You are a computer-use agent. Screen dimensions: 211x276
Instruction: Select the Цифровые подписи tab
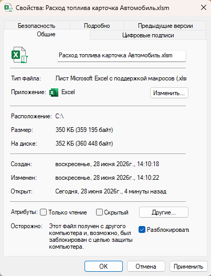coord(148,35)
